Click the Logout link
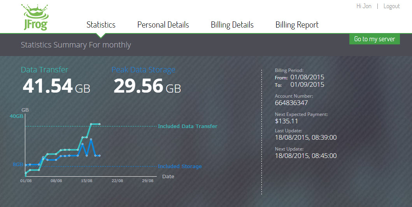Screen dimensions: 412x207 pos(391,6)
